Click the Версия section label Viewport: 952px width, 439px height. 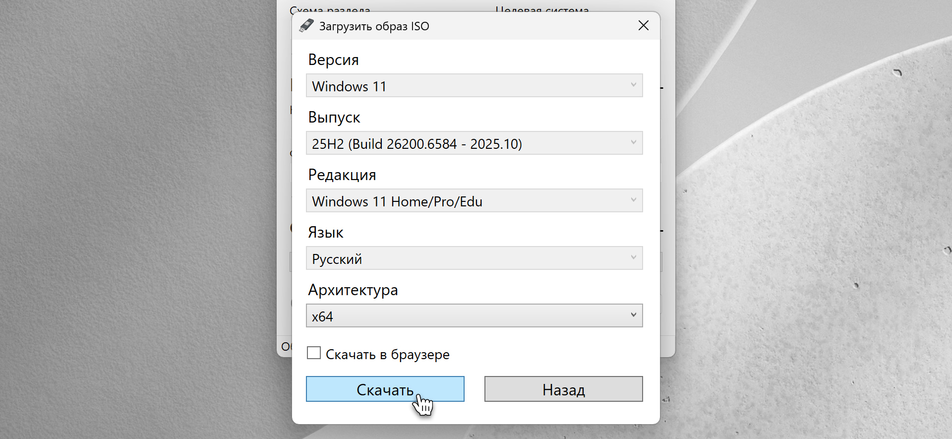click(x=333, y=60)
